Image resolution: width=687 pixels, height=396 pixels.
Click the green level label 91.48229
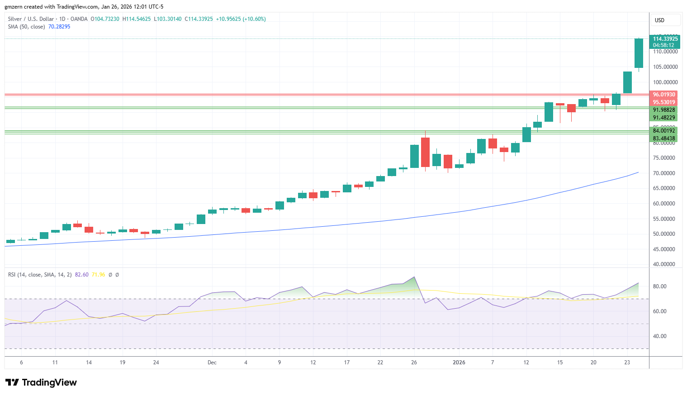pos(664,118)
